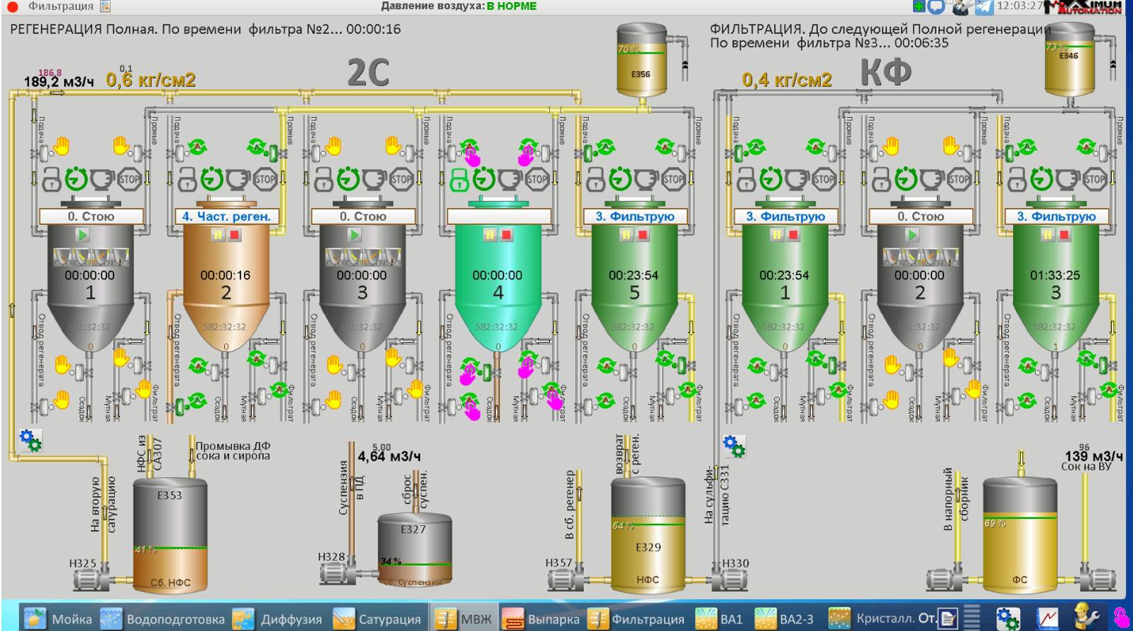Viewport: 1133px width, 631px height.
Task: Click Telegram icon in top-right corner
Action: click(x=984, y=7)
